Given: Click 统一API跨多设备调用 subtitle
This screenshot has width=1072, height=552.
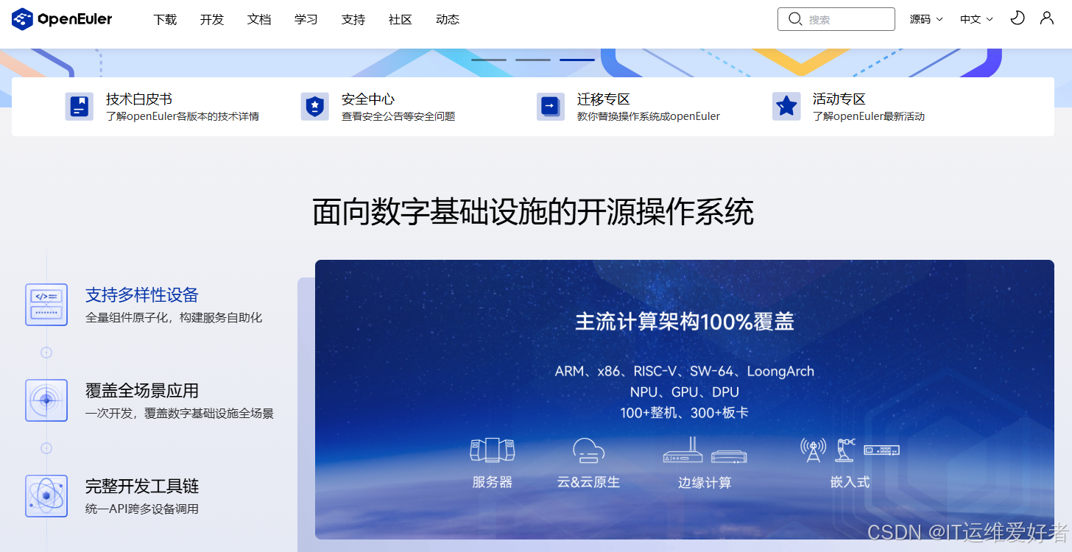Looking at the screenshot, I should coord(142,509).
